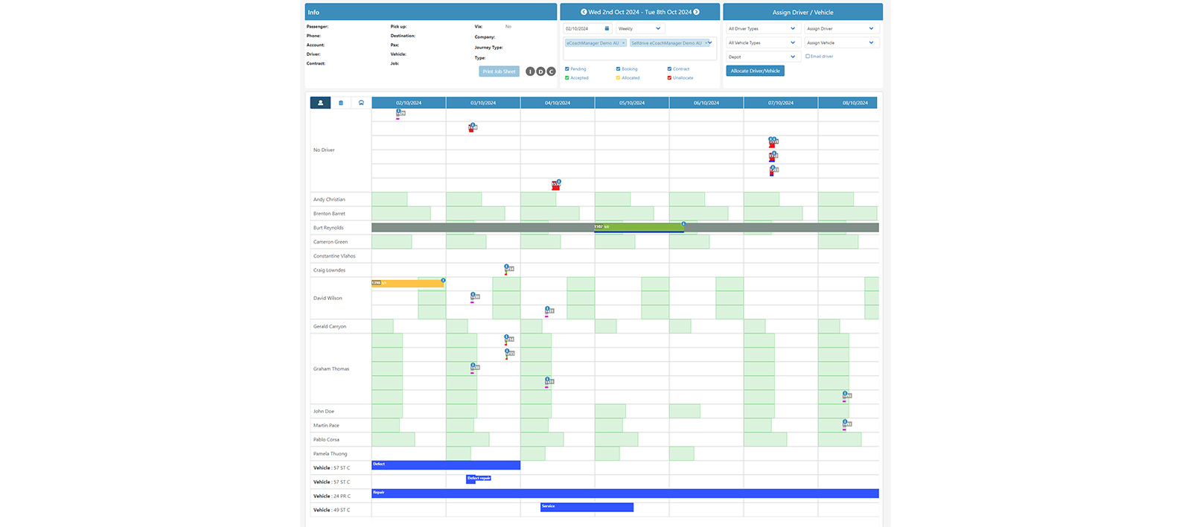1191x527 pixels.
Task: Click the Allocate Driver/Vehicle button
Action: tap(755, 71)
